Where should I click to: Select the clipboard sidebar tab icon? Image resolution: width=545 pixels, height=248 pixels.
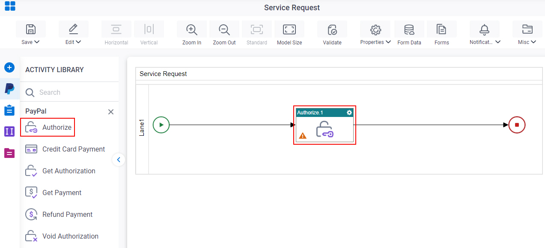(x=9, y=110)
